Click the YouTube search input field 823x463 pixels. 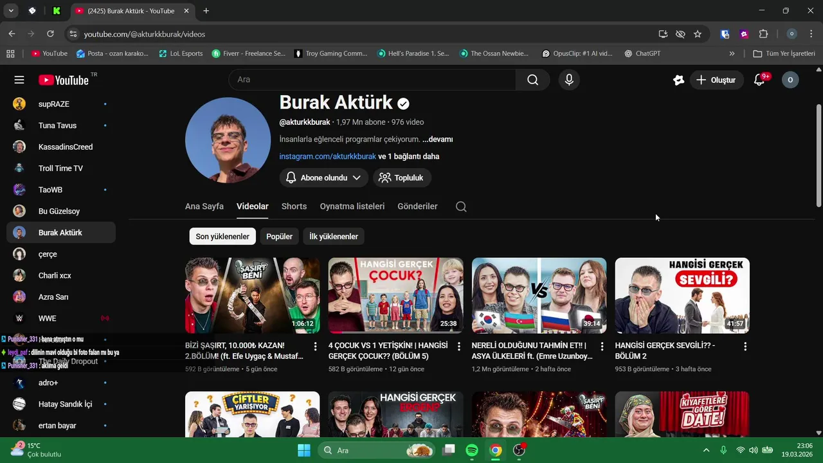[x=372, y=80]
